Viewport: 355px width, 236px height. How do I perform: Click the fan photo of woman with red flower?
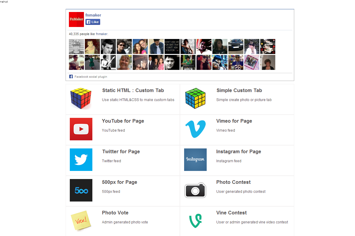click(x=204, y=62)
